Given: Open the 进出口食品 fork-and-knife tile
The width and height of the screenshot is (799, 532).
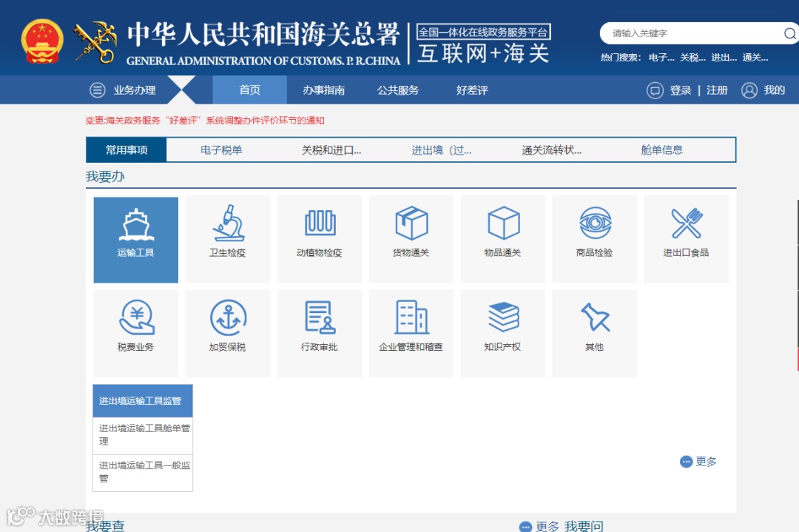Looking at the screenshot, I should pyautogui.click(x=686, y=240).
